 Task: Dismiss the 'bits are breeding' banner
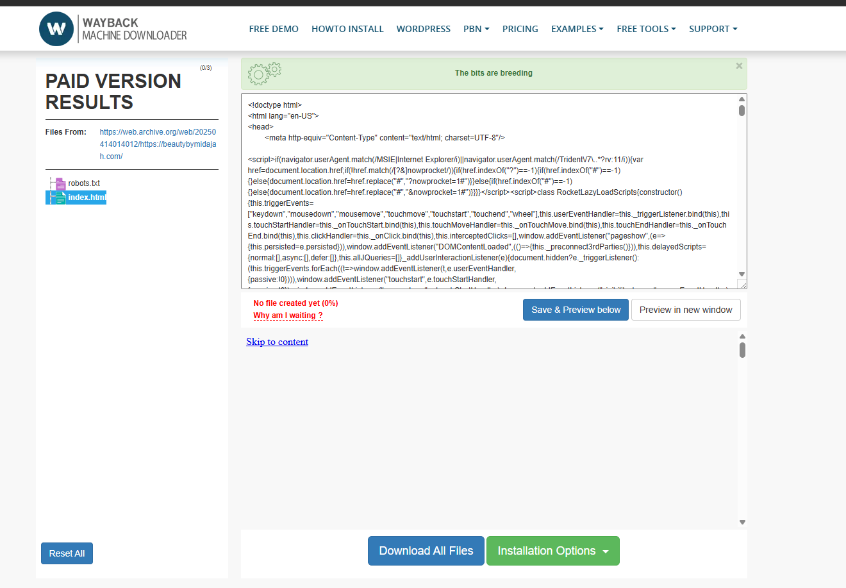pos(739,66)
